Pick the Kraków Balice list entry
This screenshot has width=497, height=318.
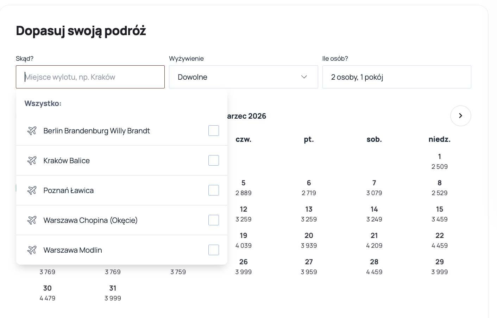pyautogui.click(x=67, y=161)
